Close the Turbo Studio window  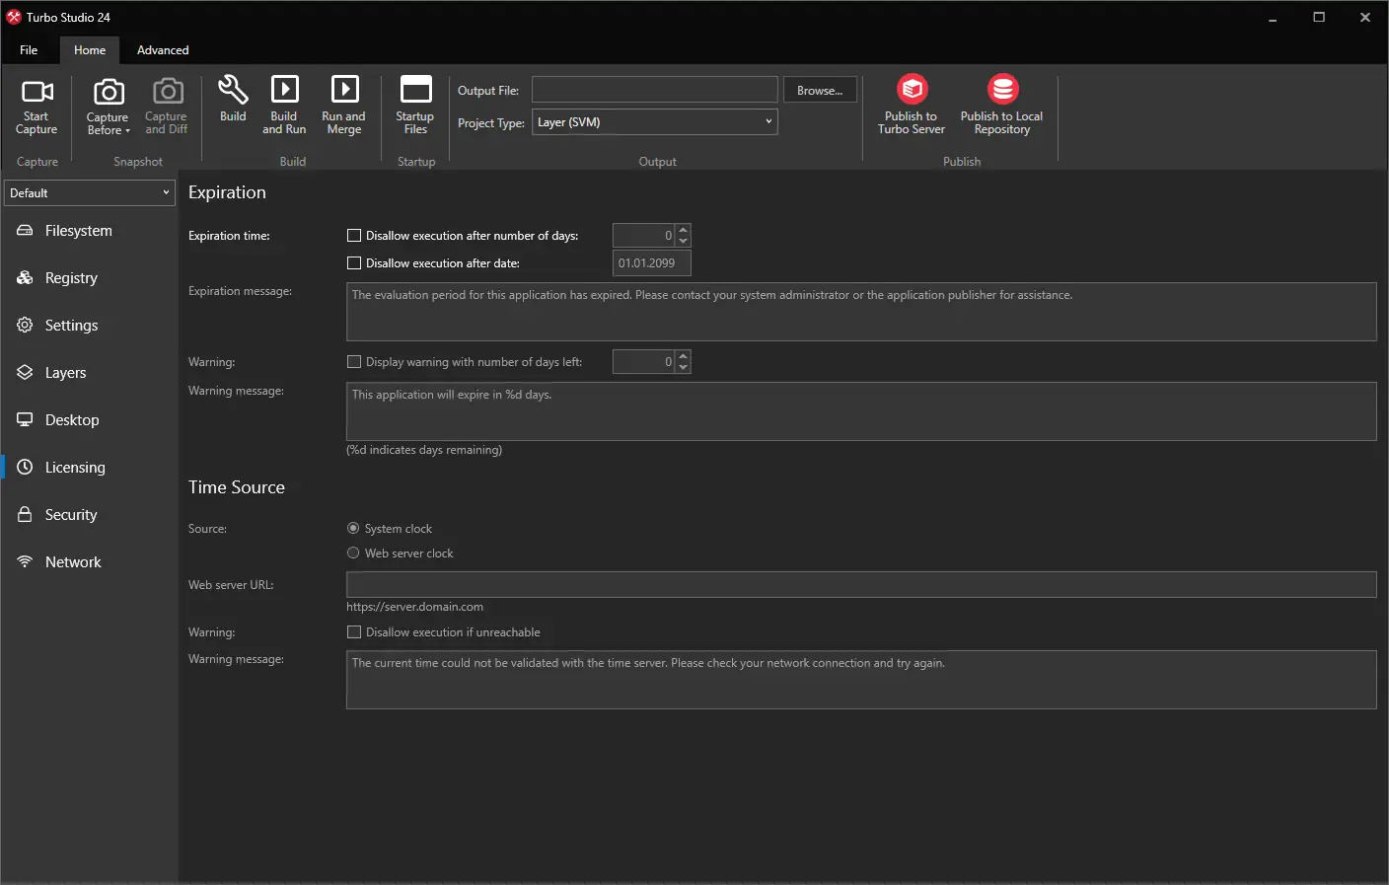coord(1365,18)
